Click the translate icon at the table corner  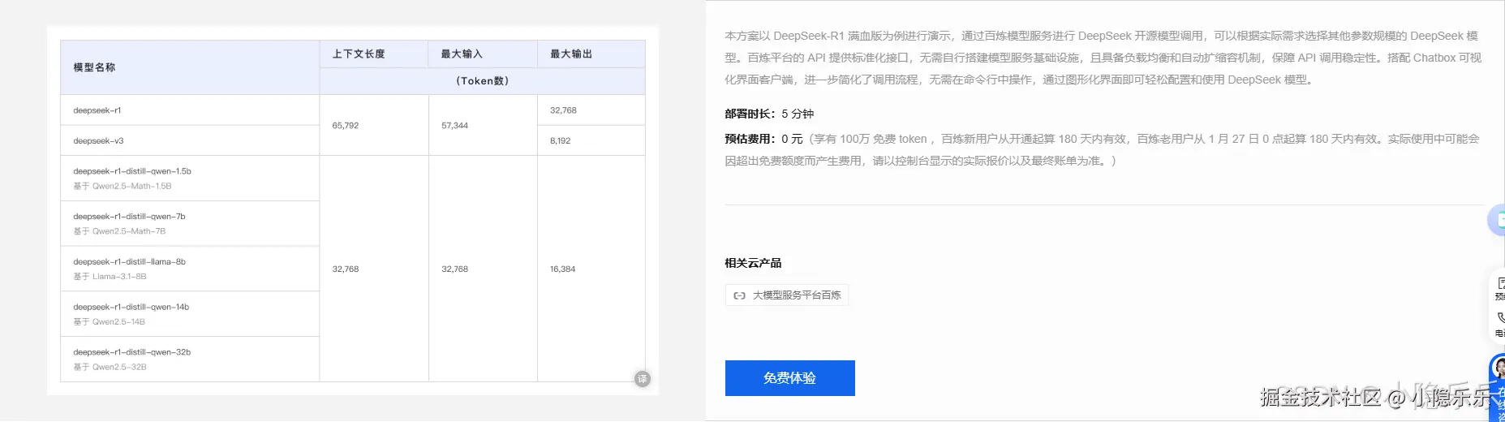643,379
